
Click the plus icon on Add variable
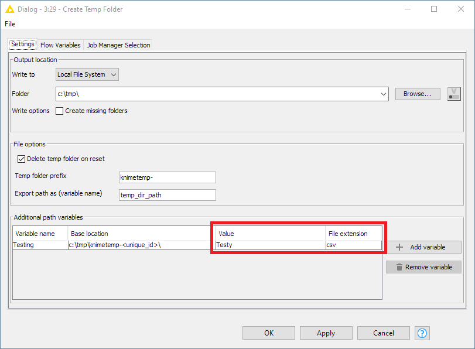(399, 247)
